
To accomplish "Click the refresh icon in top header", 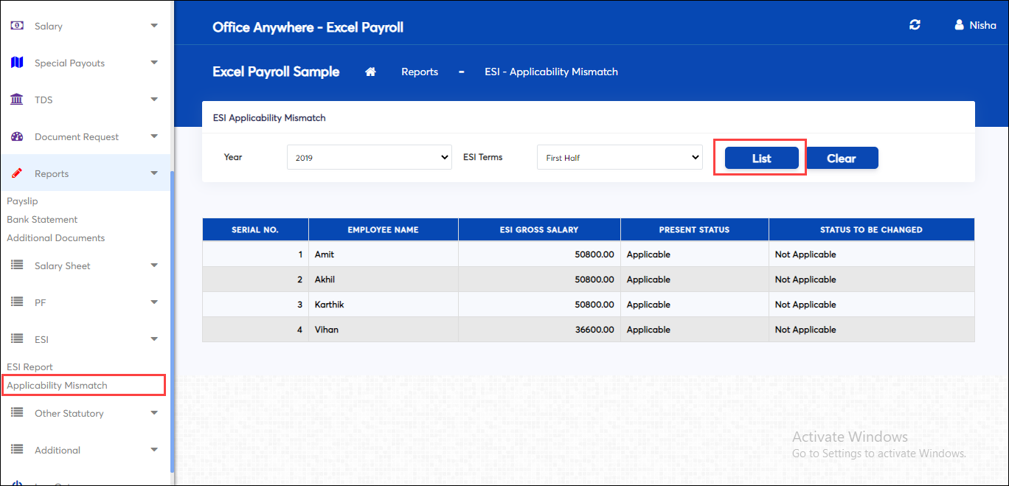I will click(x=915, y=25).
